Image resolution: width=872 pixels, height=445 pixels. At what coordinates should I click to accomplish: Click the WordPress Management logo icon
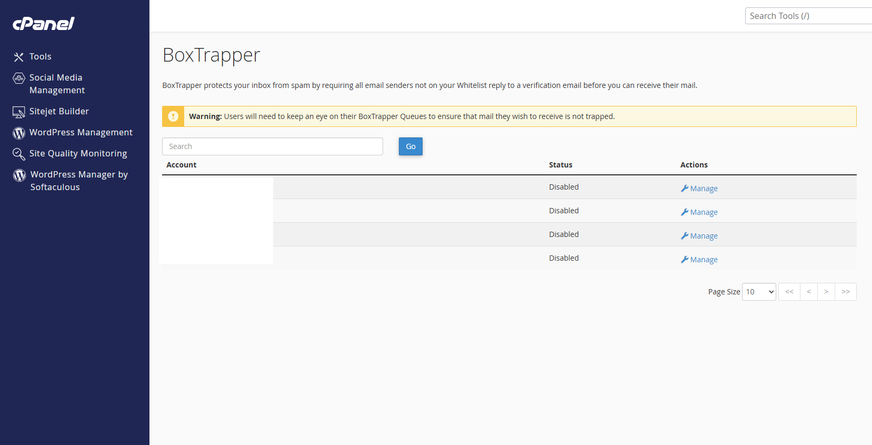click(19, 133)
